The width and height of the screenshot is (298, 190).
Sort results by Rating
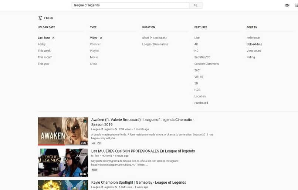click(251, 57)
